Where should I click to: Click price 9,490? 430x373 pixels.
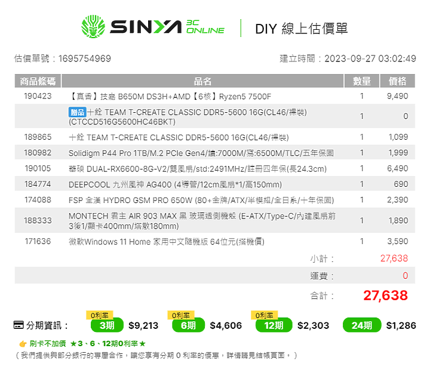coord(397,96)
